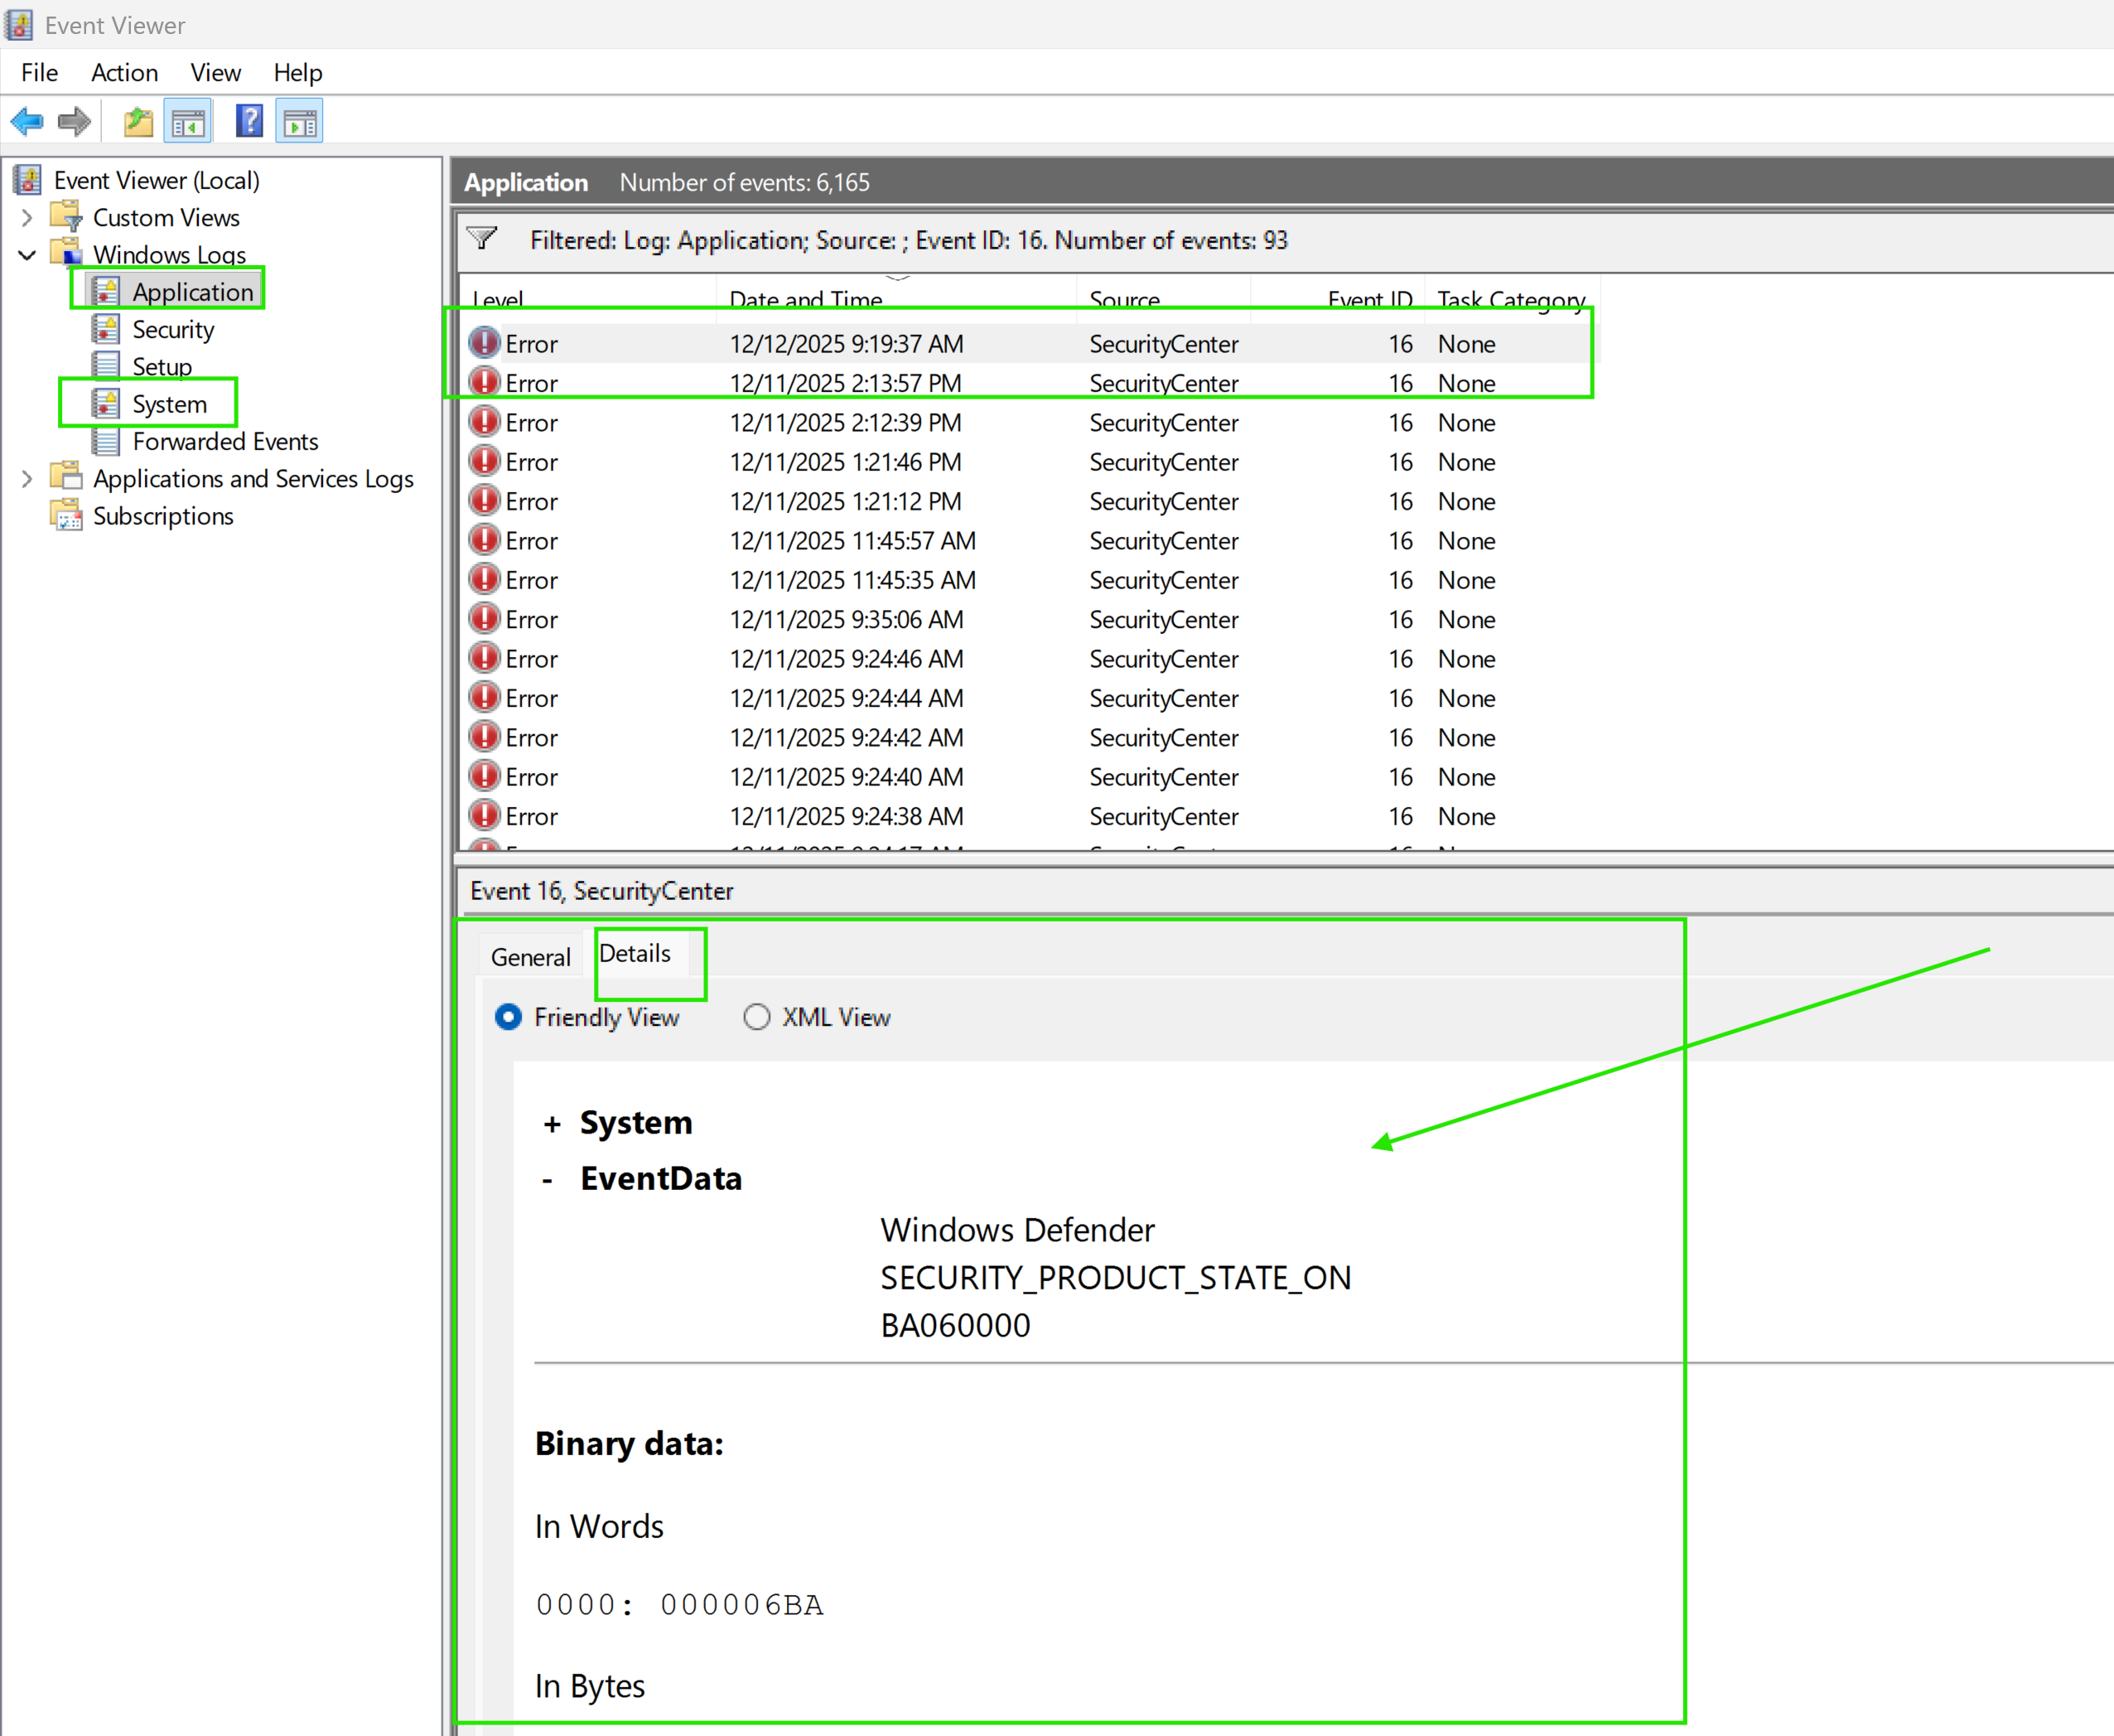Click the blue Help question mark icon

coord(249,122)
